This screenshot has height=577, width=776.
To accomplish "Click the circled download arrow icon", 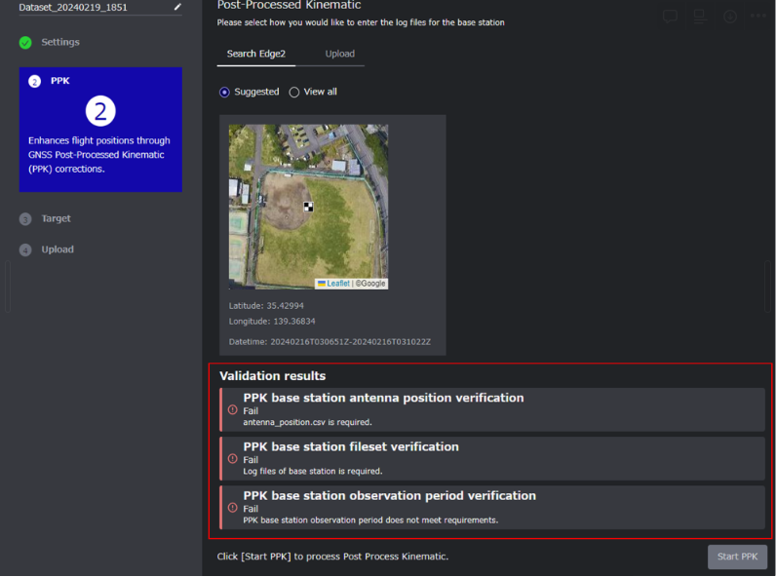I will point(730,17).
